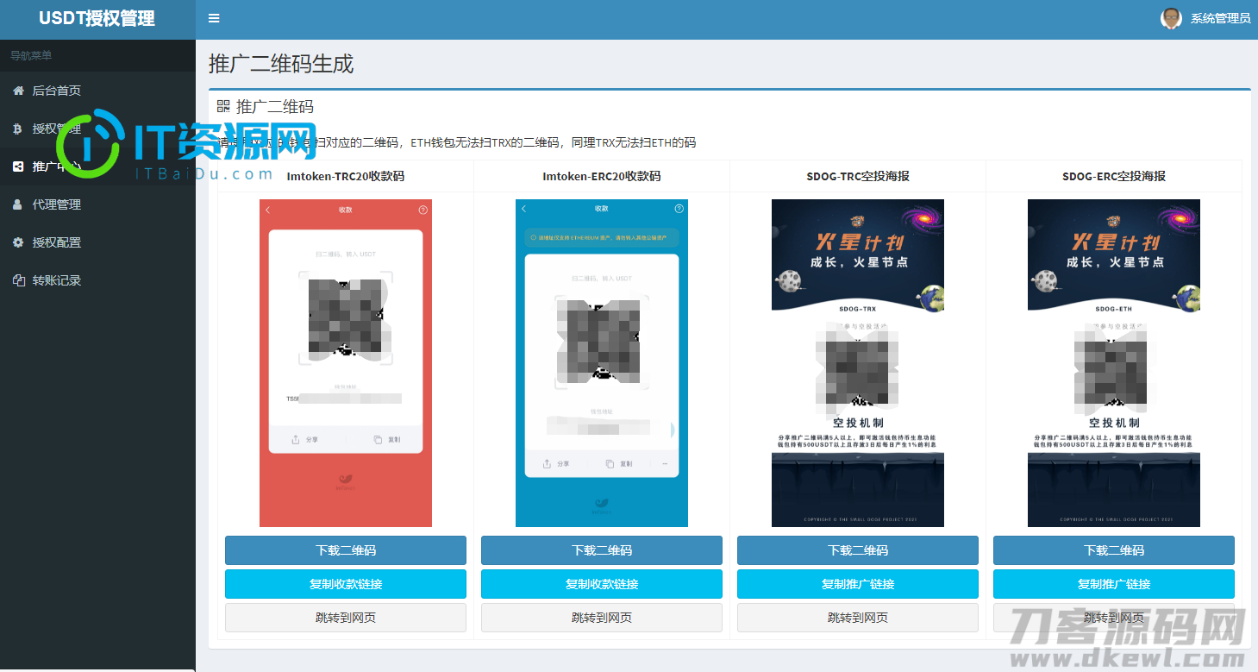The height and width of the screenshot is (672, 1258).
Task: Click 跳转到网页 under Imtoken-TRC20收款码
Action: [346, 618]
